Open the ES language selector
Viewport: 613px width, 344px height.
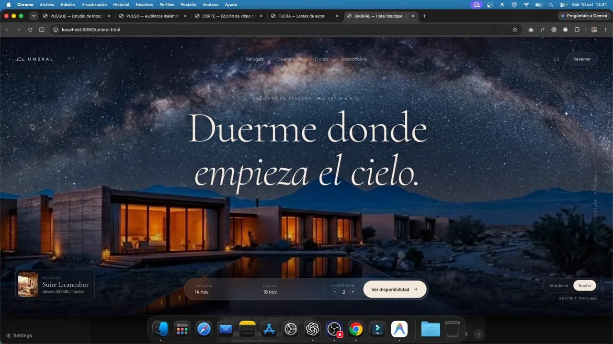(x=556, y=59)
